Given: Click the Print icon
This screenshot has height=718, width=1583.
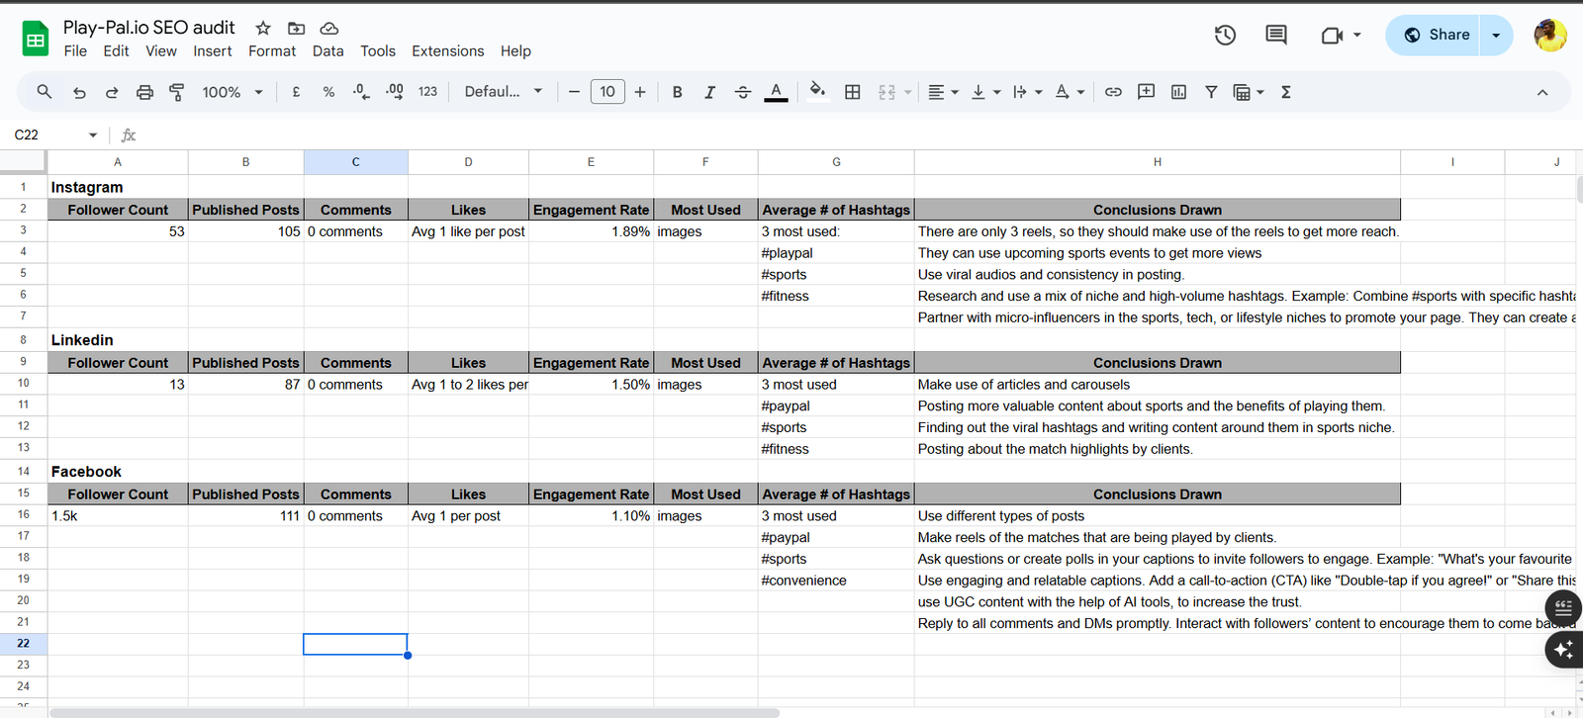Looking at the screenshot, I should click(144, 92).
